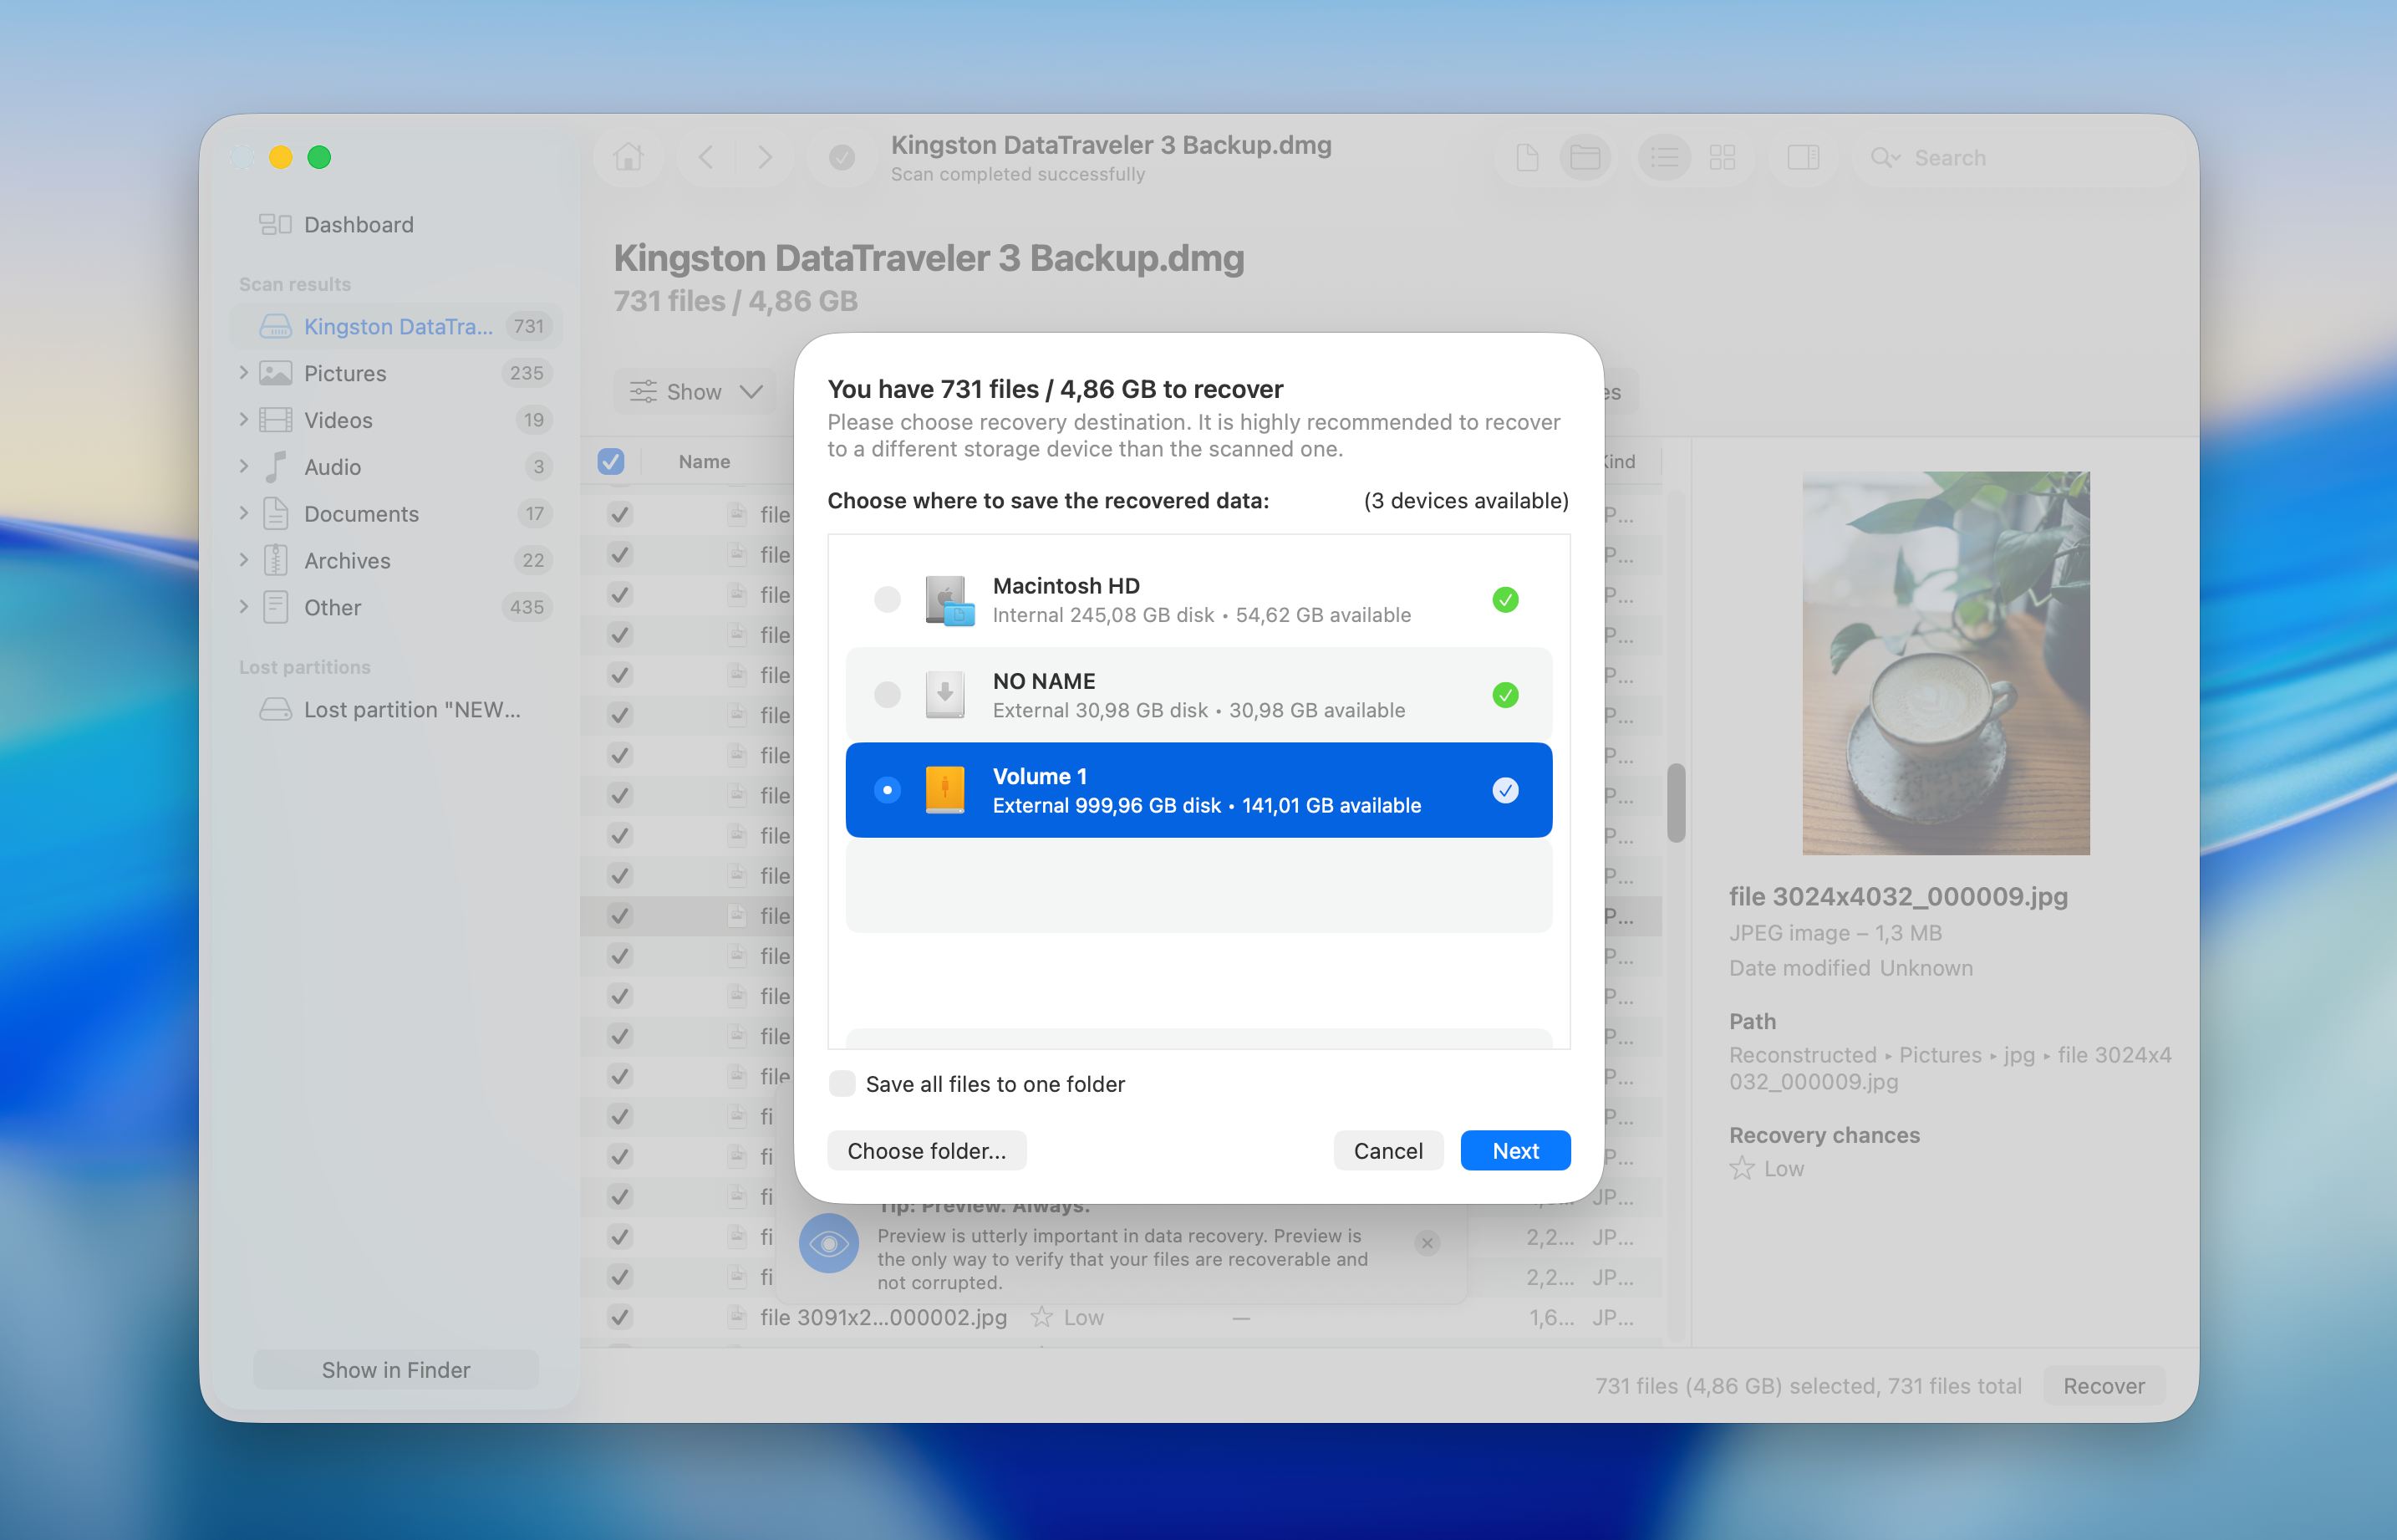Viewport: 2397px width, 1540px height.
Task: Toggle the select-all checkbox in header
Action: 611,461
